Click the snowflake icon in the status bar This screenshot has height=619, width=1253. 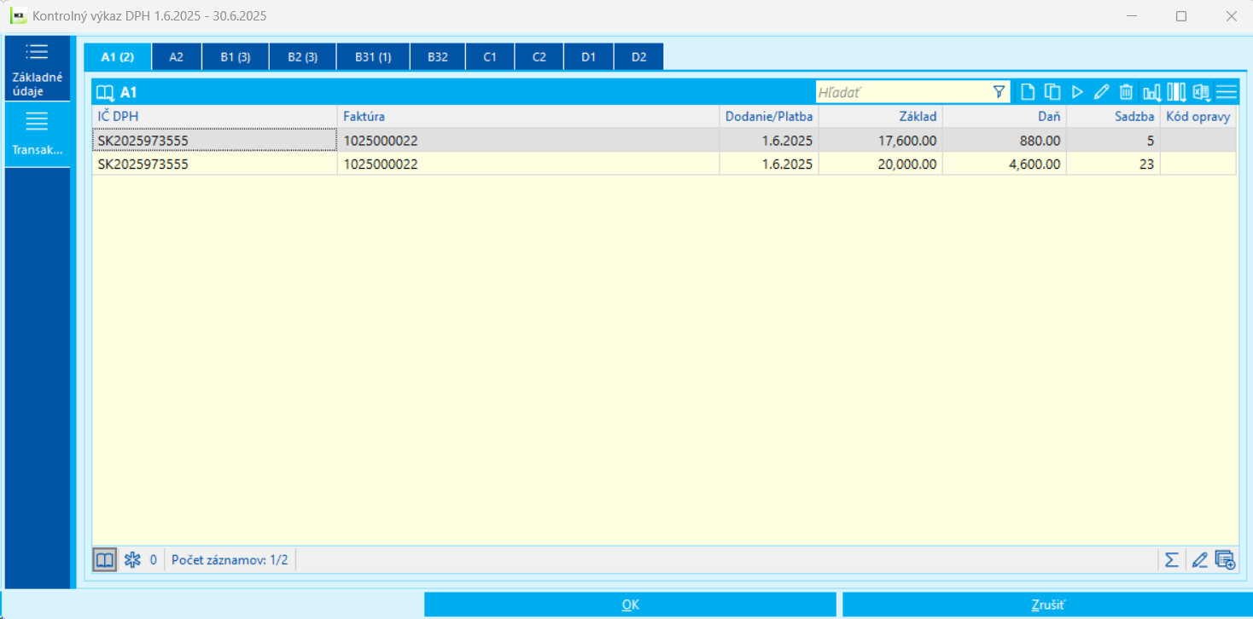point(132,560)
